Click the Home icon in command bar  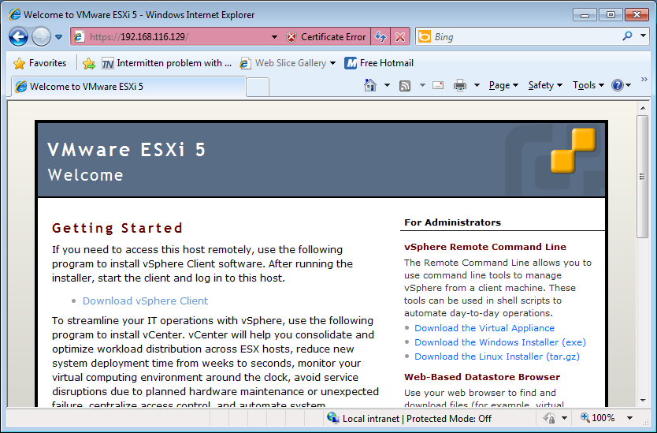(x=370, y=85)
